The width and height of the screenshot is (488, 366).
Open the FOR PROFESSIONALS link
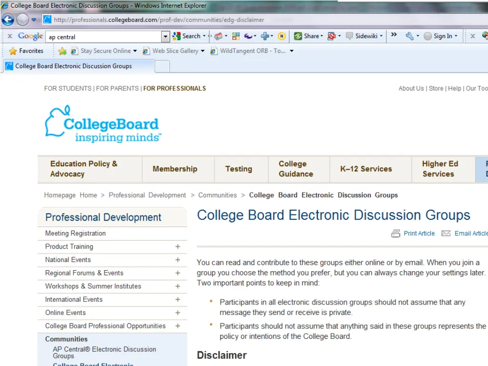click(x=174, y=88)
